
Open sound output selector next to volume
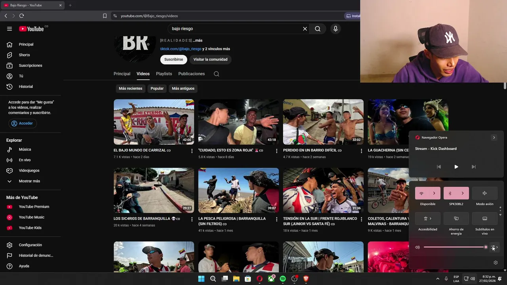[494, 247]
